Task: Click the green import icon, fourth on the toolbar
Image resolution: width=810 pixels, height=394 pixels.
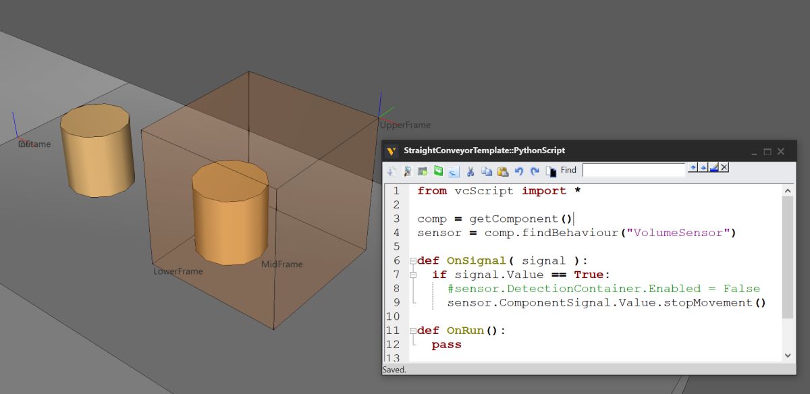Action: coord(438,171)
